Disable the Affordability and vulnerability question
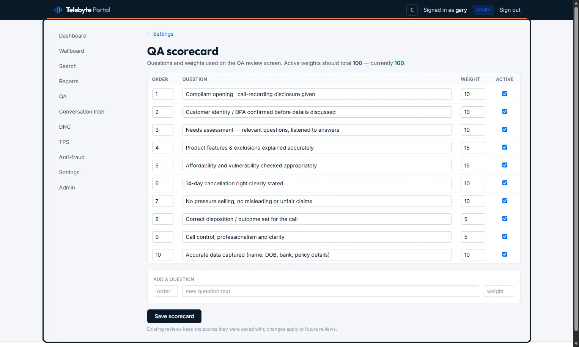The width and height of the screenshot is (579, 347). [505, 165]
